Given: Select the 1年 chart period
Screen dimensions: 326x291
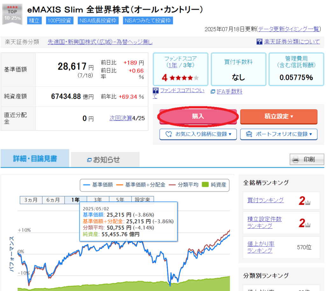Looking at the screenshot, I should [x=75, y=200].
